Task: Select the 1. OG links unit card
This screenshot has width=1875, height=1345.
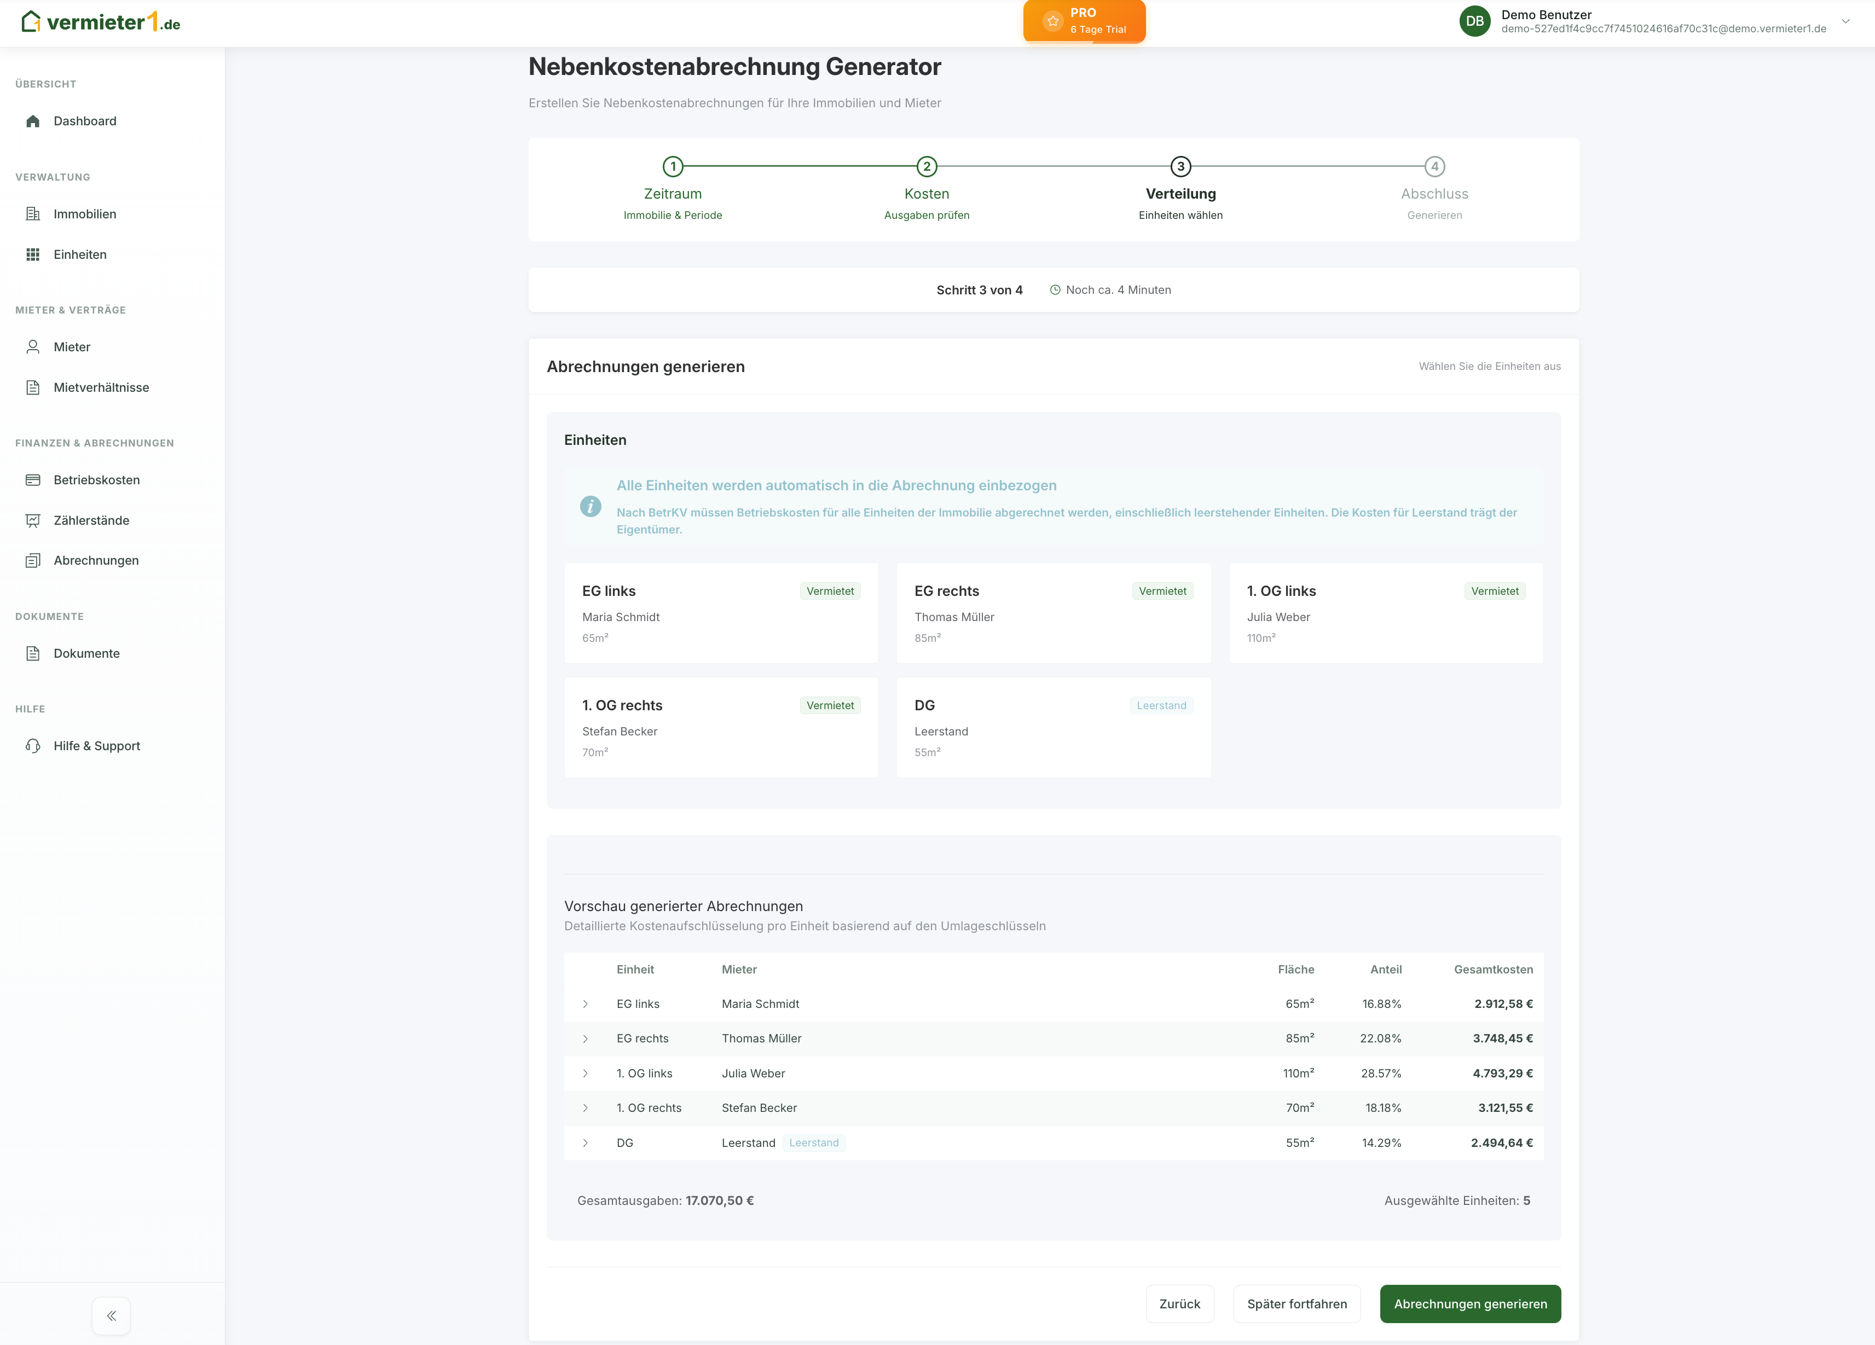Action: [1386, 612]
